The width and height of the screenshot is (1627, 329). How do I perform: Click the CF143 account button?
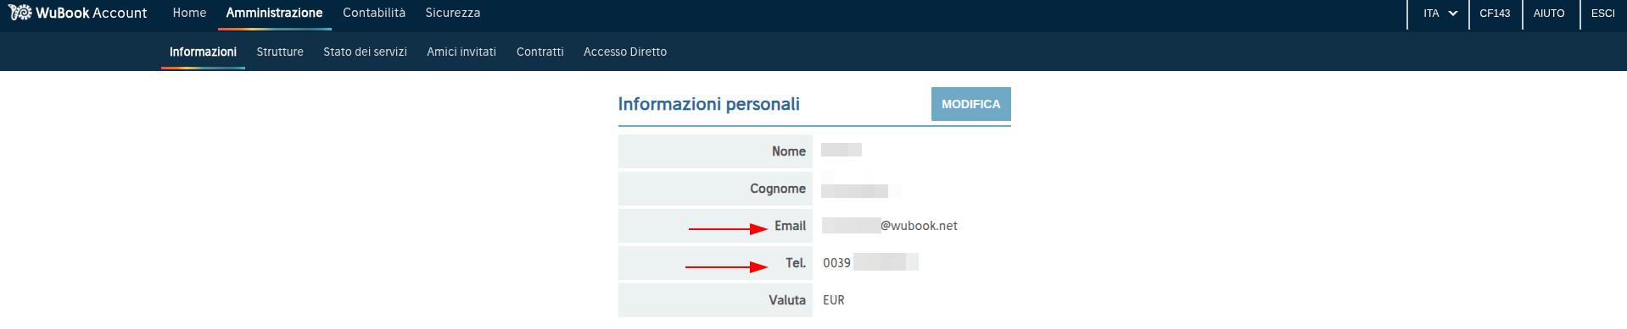pos(1495,14)
